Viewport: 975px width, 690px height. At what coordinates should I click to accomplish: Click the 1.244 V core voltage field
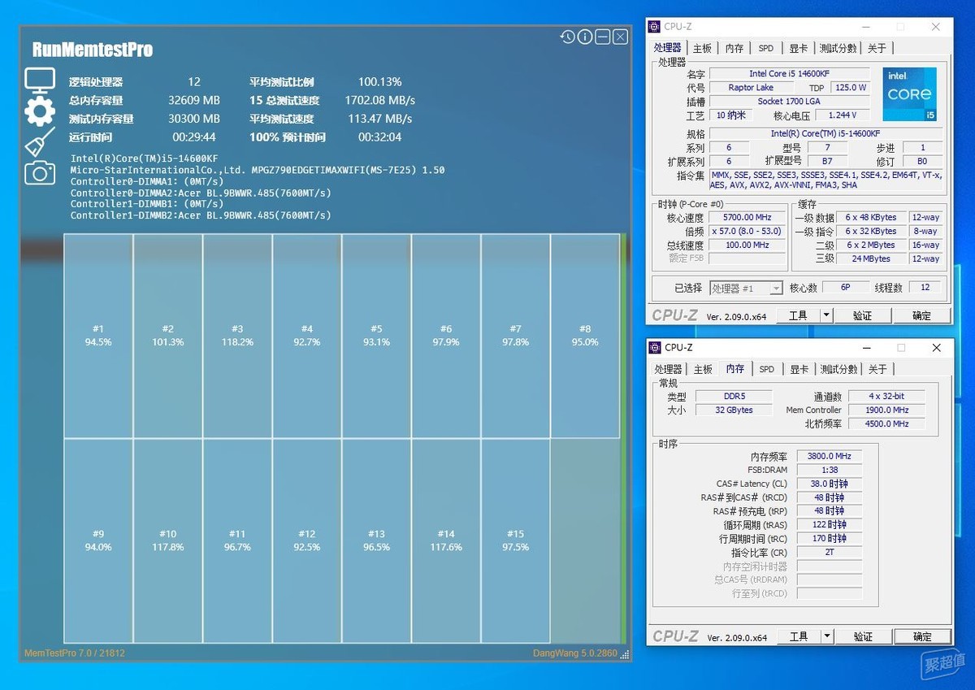(842, 115)
